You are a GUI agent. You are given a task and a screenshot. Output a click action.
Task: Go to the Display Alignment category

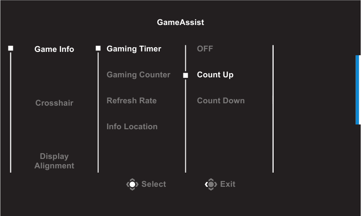(54, 161)
